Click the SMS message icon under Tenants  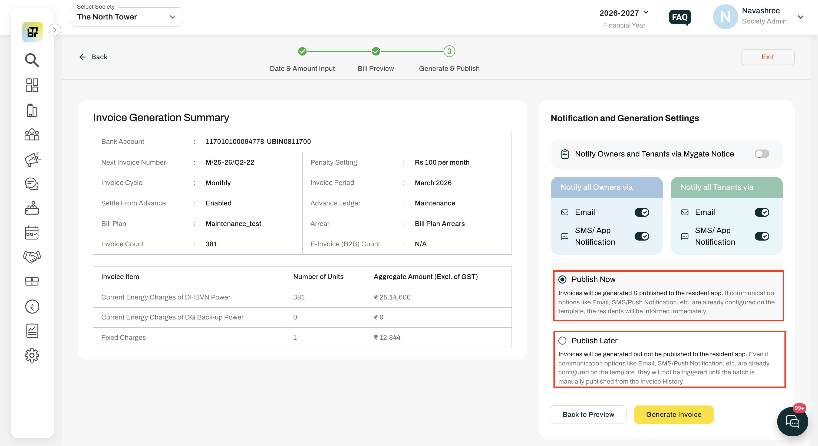[685, 236]
